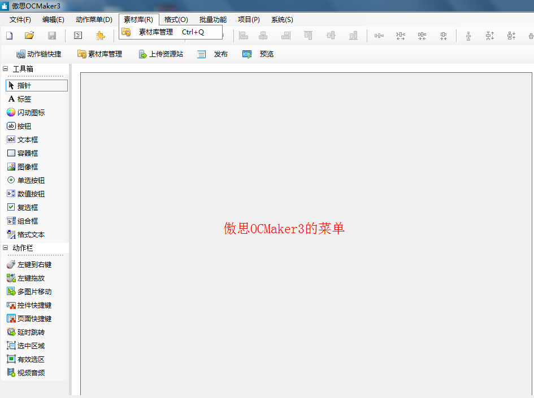Choose 素材库管理 Ctrl+Q dropdown entry

point(171,32)
